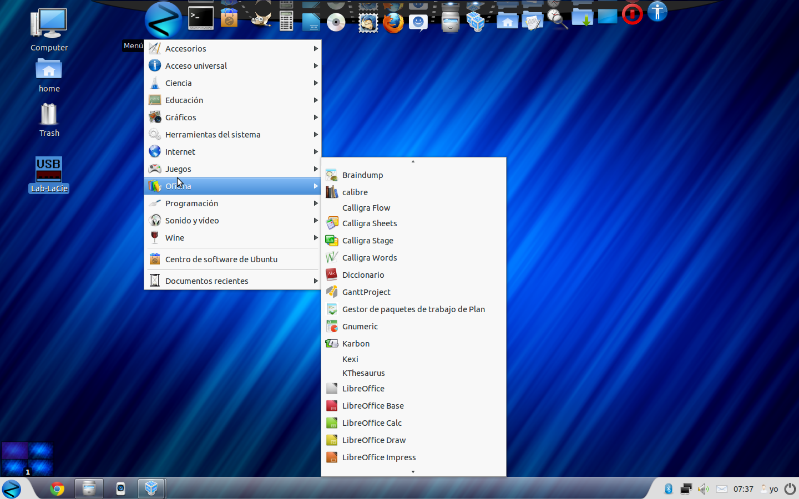The image size is (799, 499).
Task: Click the workspace switcher thumbnail grid
Action: (x=27, y=459)
